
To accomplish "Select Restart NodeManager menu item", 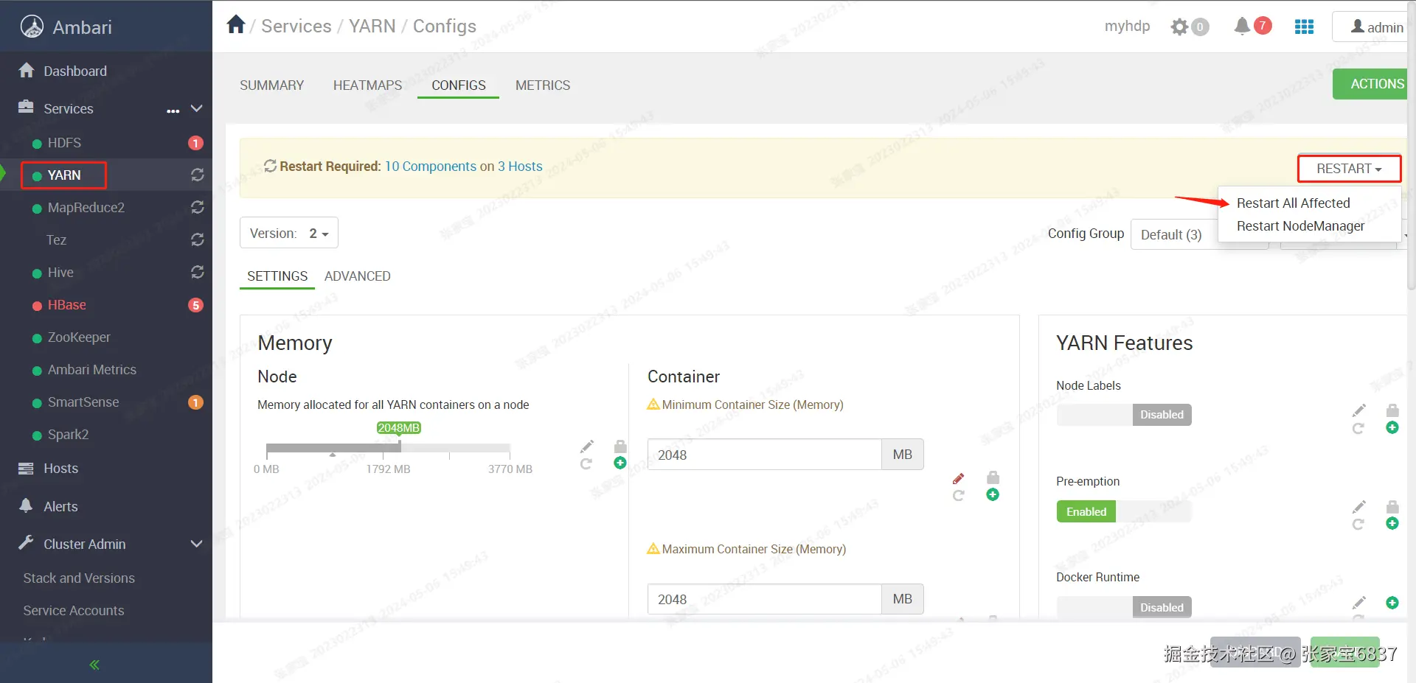I will point(1300,225).
